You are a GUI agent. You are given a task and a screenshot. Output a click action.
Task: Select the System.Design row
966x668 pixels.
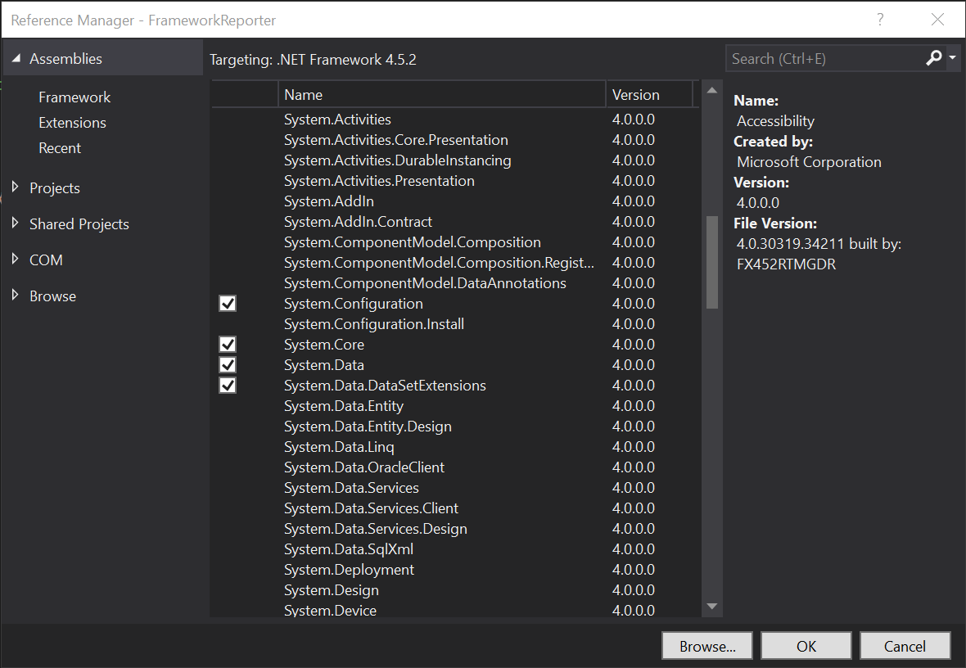[454, 589]
